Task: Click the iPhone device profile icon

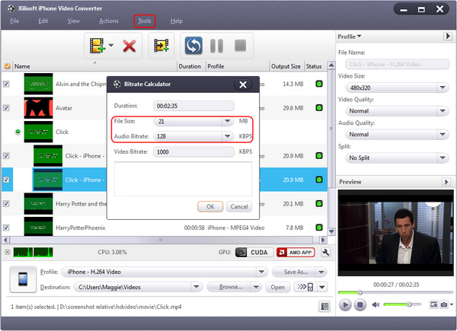Action: tap(23, 279)
